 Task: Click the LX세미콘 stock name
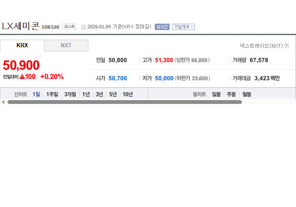(21, 26)
